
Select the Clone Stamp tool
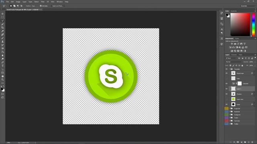[x=2, y=42]
